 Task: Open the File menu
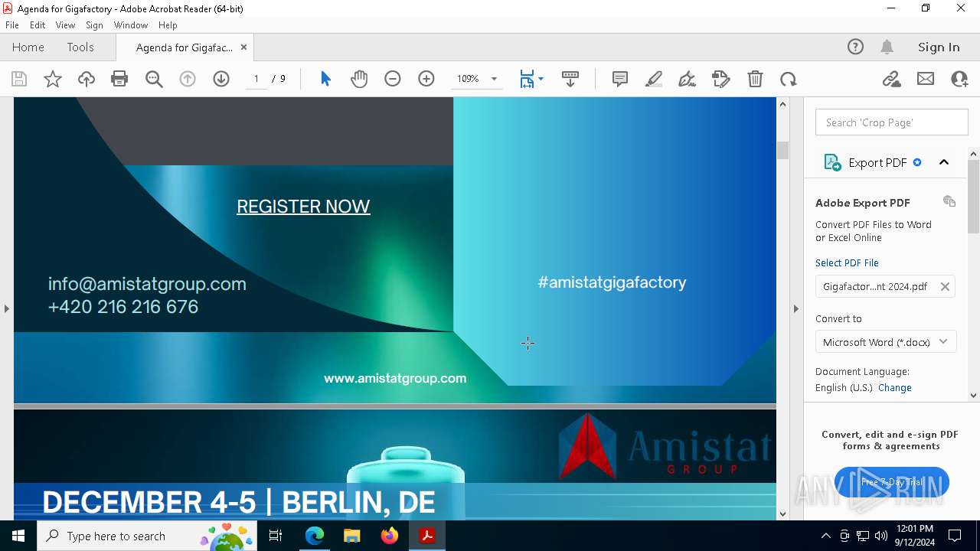[12, 25]
